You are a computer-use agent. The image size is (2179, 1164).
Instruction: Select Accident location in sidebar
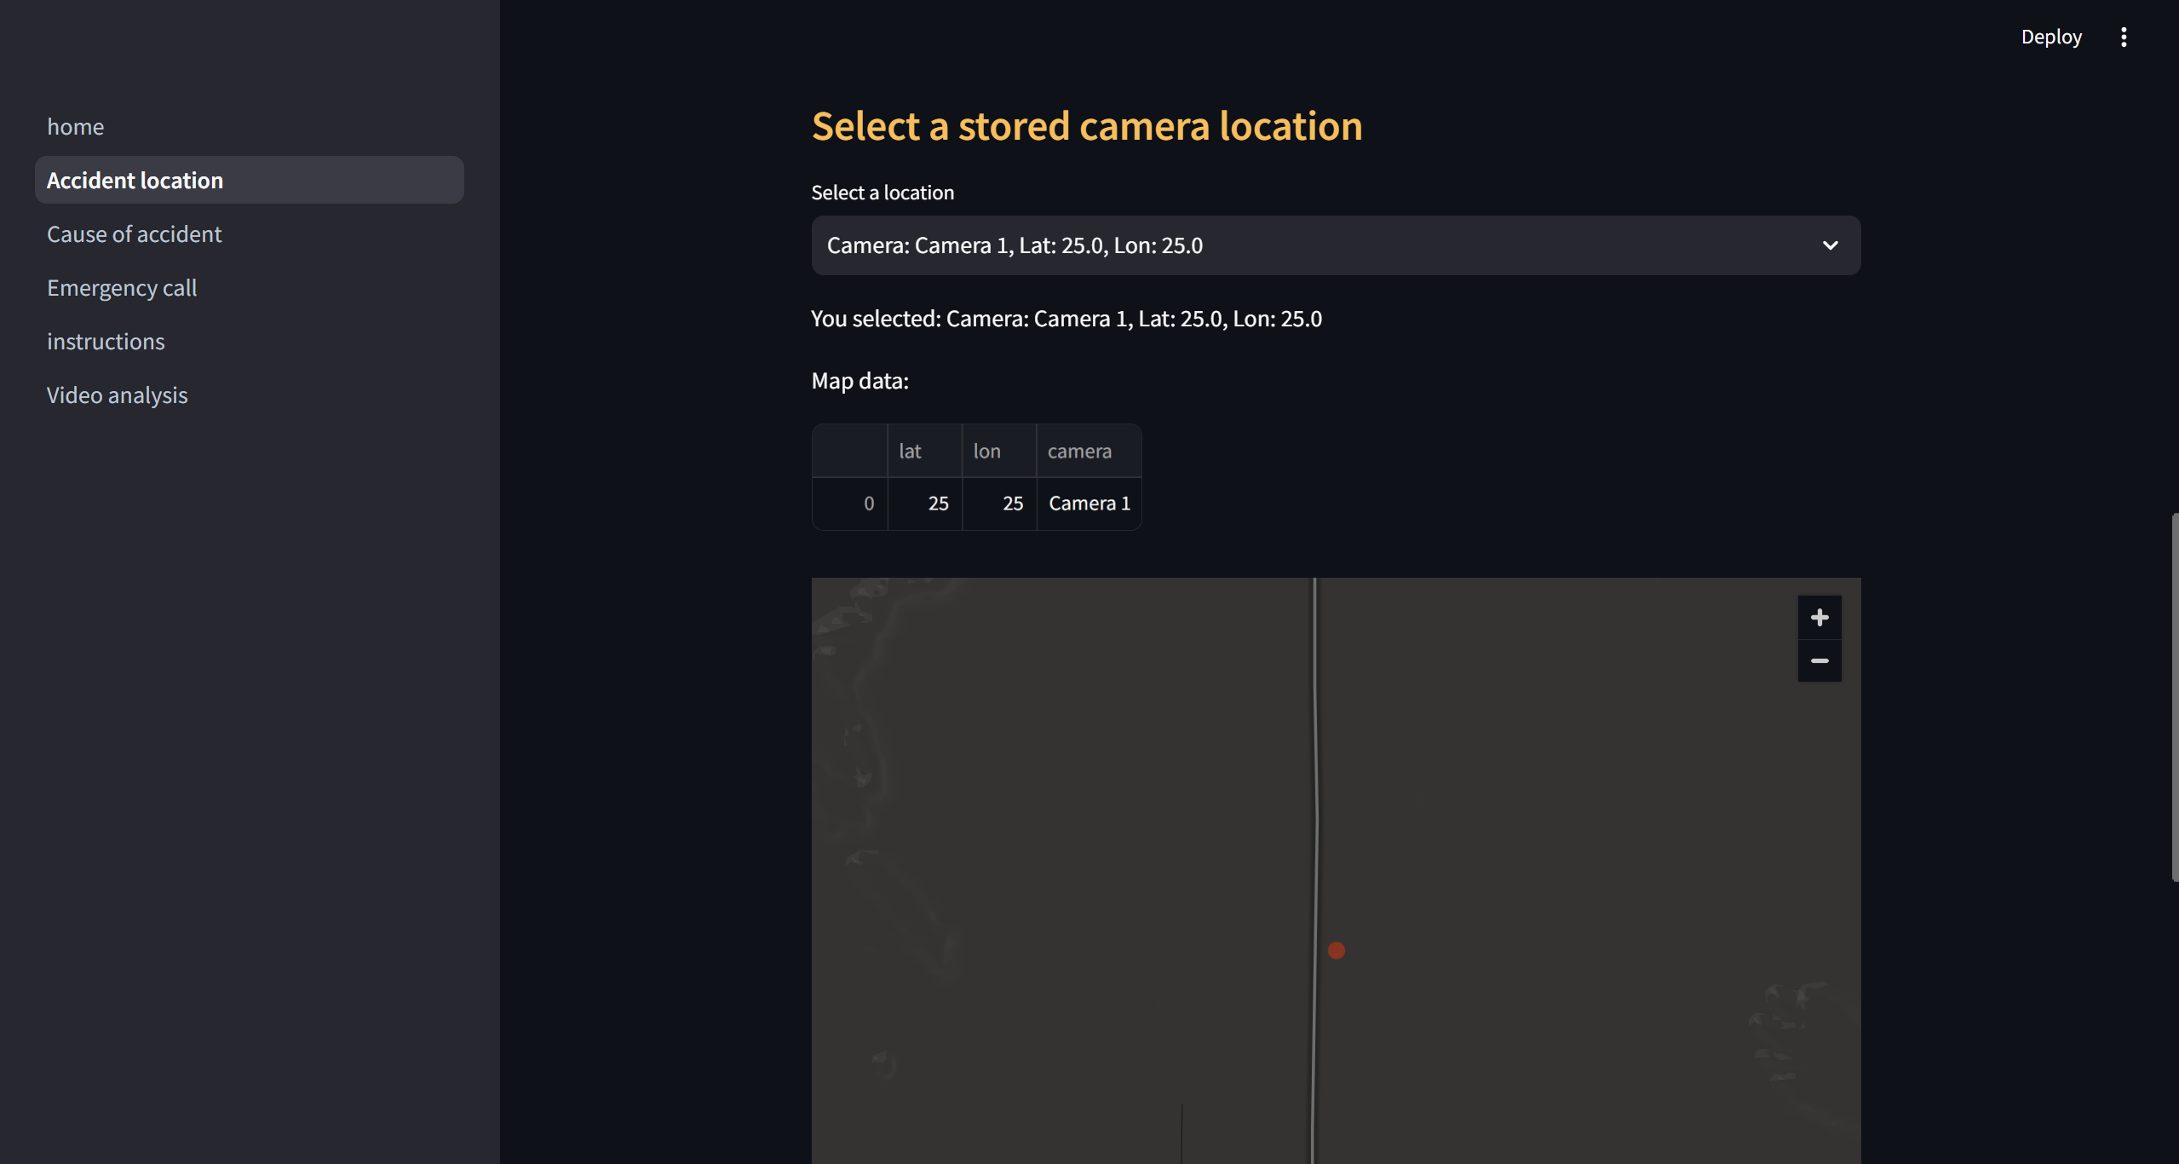(x=135, y=181)
